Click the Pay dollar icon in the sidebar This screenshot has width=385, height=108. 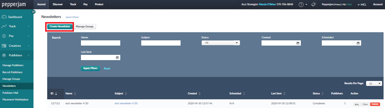tap(4, 36)
